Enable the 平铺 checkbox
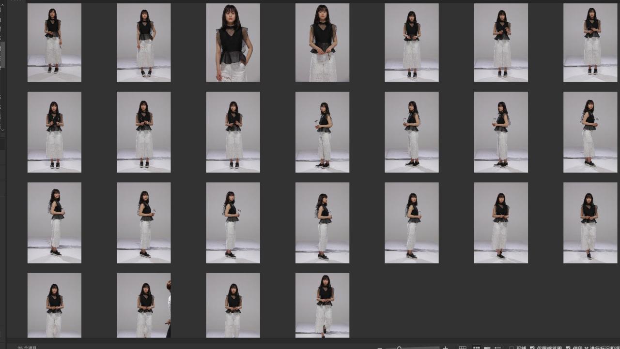 tap(511, 348)
